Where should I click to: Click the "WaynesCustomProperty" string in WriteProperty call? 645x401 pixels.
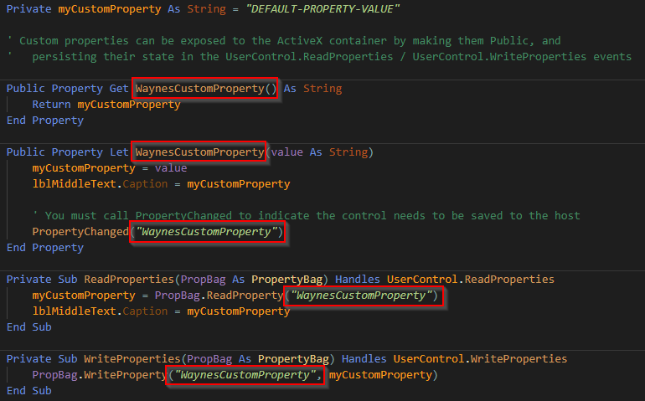[x=245, y=375]
